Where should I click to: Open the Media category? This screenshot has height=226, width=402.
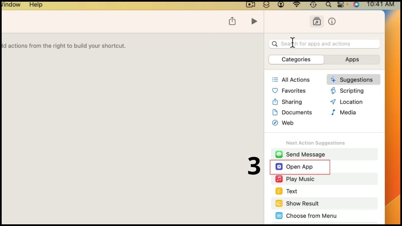coord(343,112)
